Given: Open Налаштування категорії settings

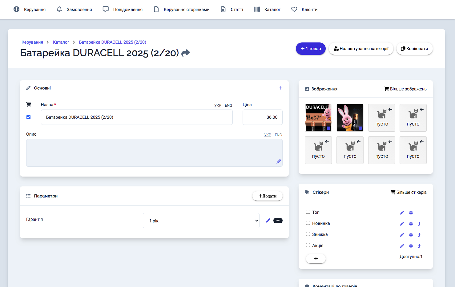Looking at the screenshot, I should [361, 49].
